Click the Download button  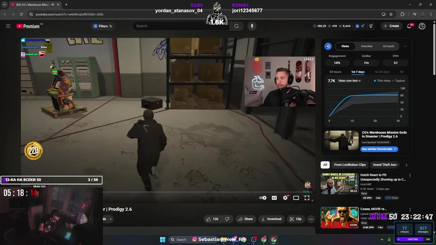click(271, 219)
